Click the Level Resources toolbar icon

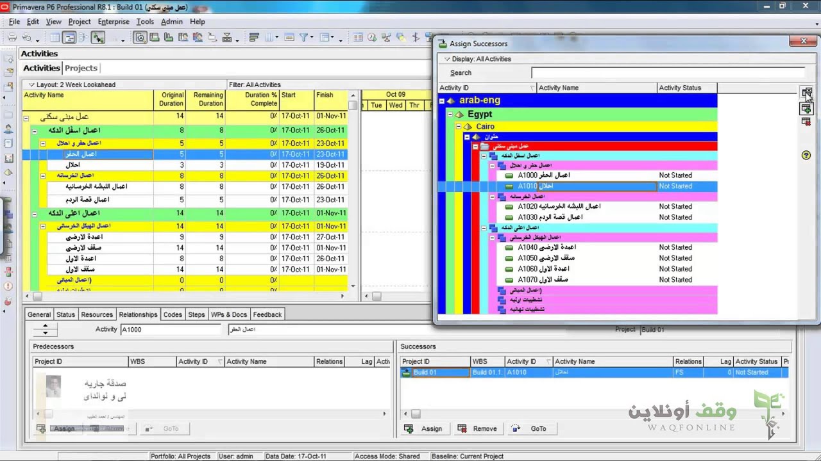(x=386, y=38)
